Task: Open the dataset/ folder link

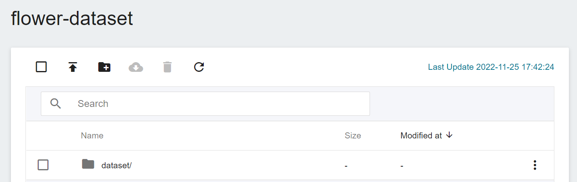Action: 116,165
